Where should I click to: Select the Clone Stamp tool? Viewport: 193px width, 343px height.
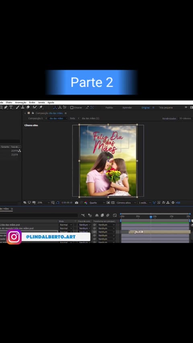23,107
